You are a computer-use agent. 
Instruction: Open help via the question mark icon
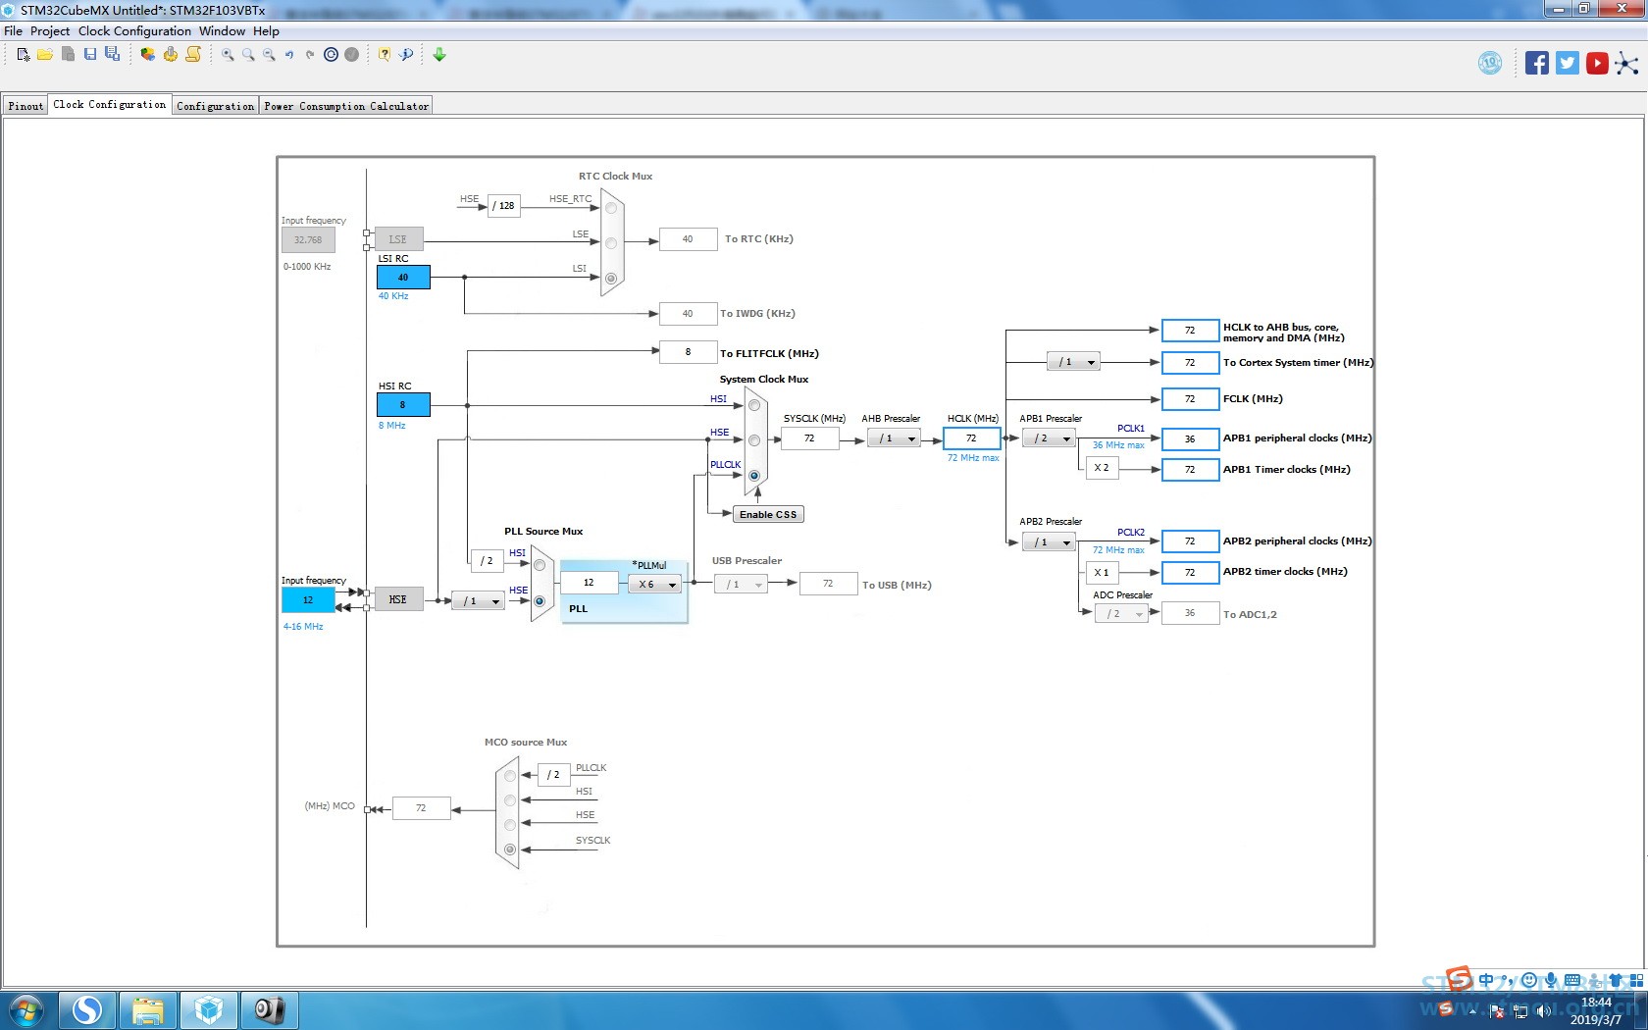click(x=385, y=55)
